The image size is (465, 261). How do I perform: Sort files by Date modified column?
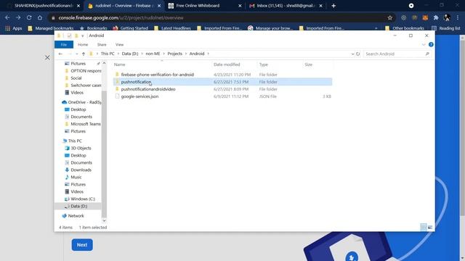(x=227, y=65)
